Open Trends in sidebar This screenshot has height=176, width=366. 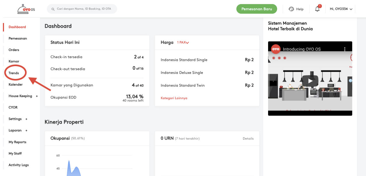pos(14,73)
